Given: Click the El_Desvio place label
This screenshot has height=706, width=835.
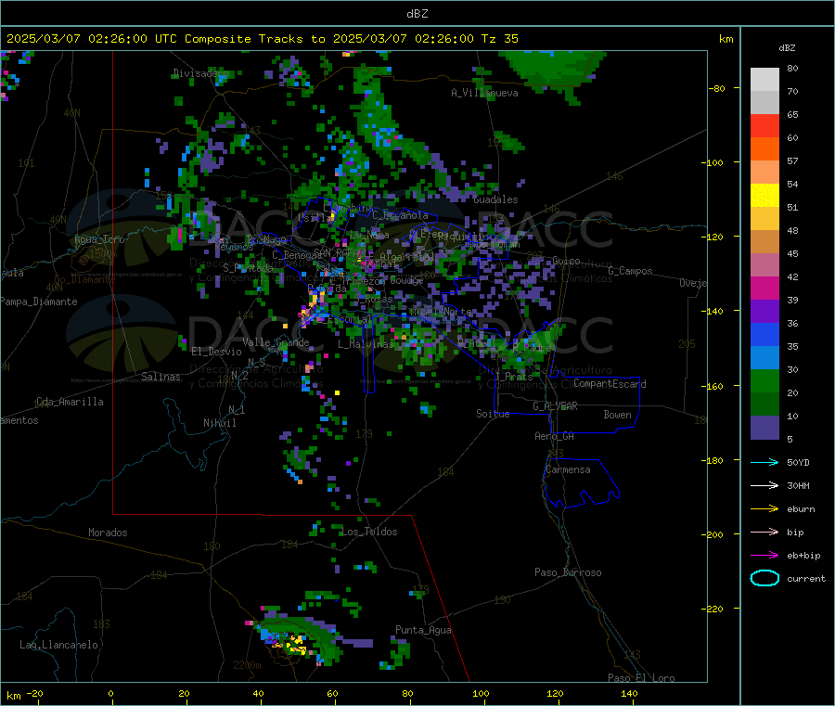Looking at the screenshot, I should pos(216,352).
